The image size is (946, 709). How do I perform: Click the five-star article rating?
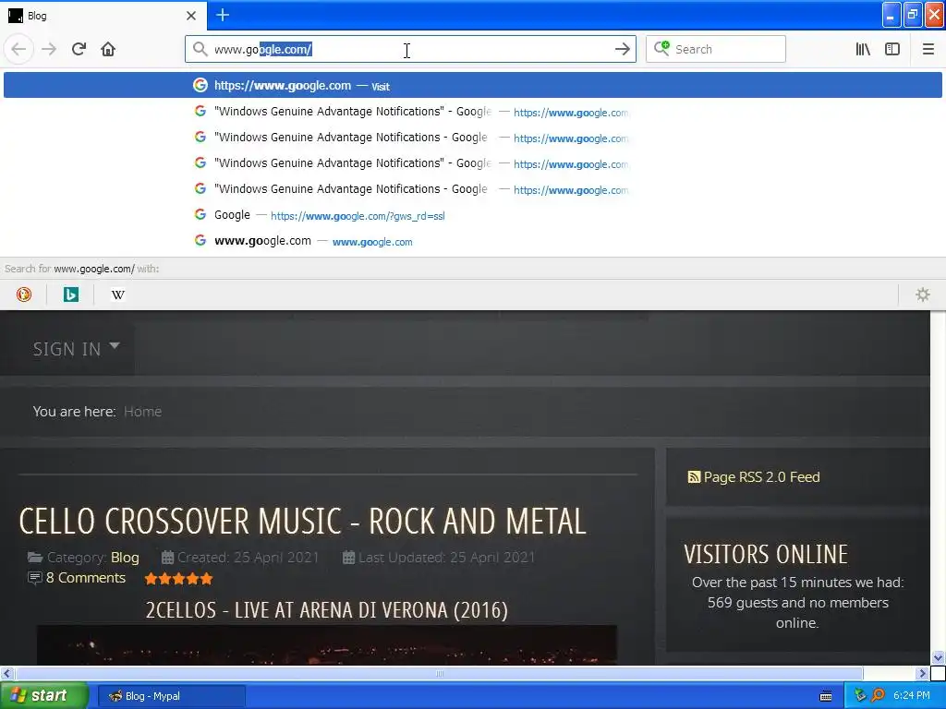tap(178, 579)
